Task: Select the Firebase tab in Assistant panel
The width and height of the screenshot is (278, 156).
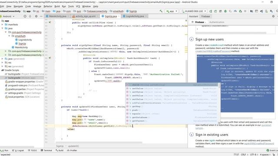Action: click(x=205, y=16)
